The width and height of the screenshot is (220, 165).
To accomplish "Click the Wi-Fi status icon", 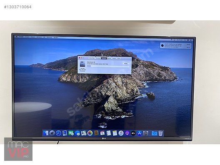I will click(x=171, y=40).
